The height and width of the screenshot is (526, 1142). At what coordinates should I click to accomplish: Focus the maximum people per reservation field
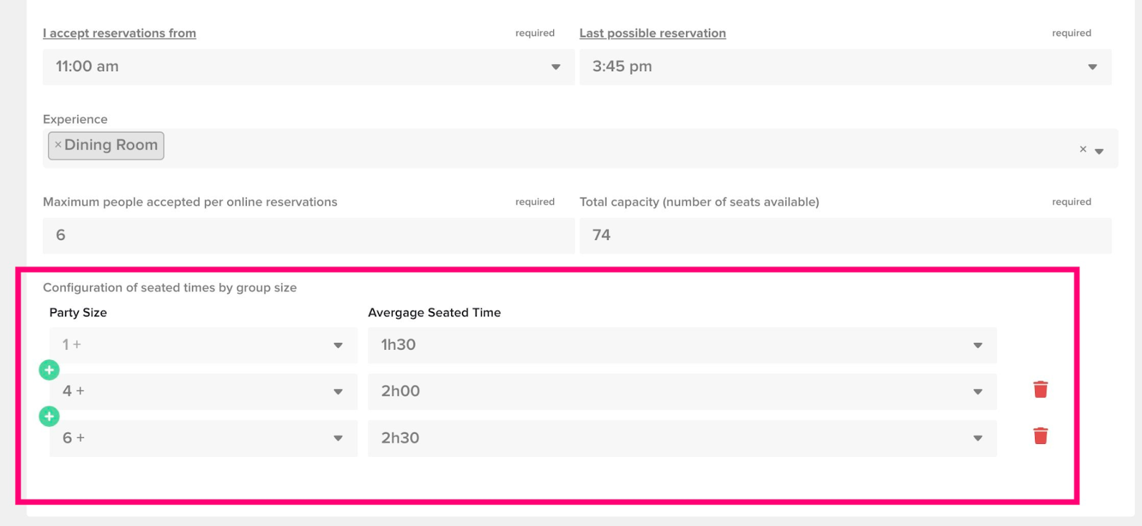[308, 235]
